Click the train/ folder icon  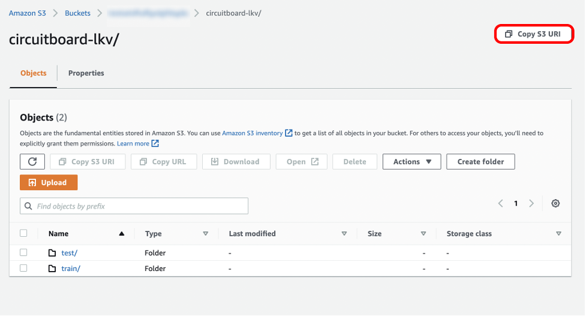tap(52, 269)
